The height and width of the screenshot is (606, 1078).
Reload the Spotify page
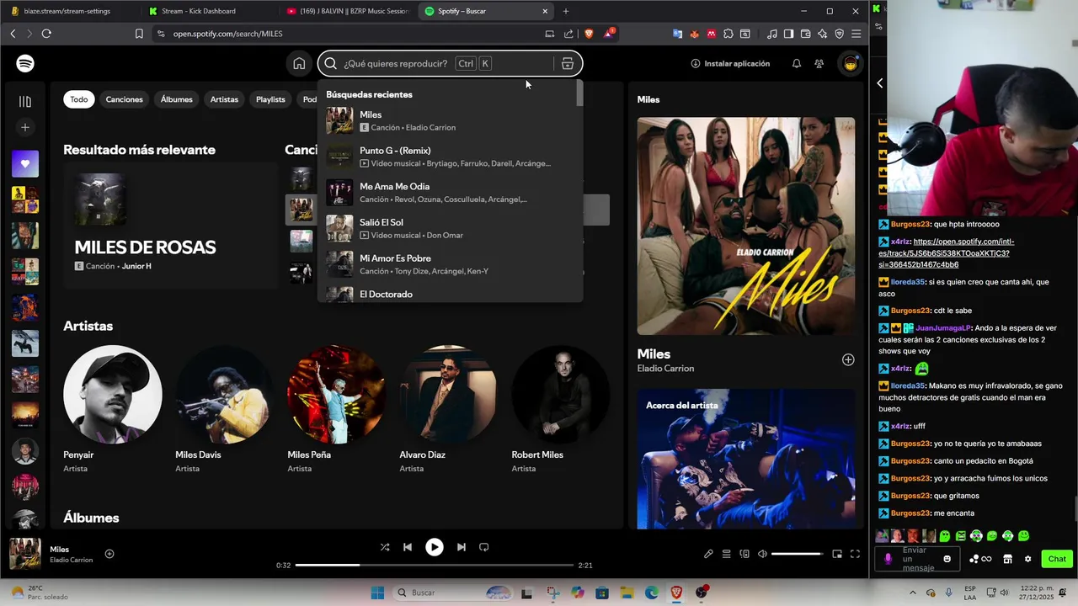point(46,34)
